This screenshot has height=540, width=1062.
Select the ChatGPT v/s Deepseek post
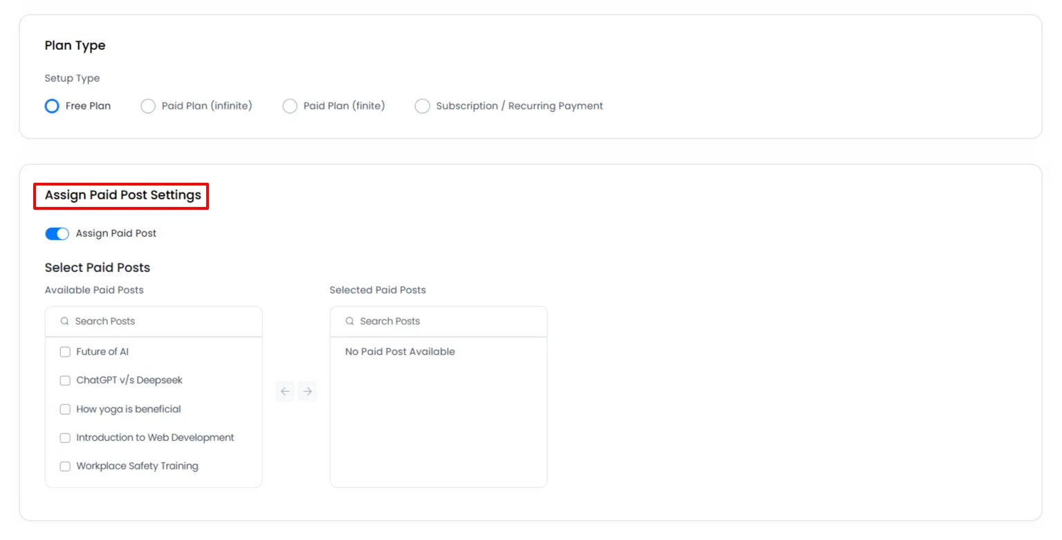[64, 380]
